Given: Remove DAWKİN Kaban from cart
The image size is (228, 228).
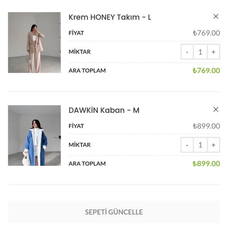Looking at the screenshot, I should pyautogui.click(x=216, y=110).
